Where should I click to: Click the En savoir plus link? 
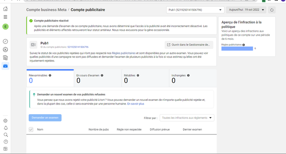[x=136, y=104]
